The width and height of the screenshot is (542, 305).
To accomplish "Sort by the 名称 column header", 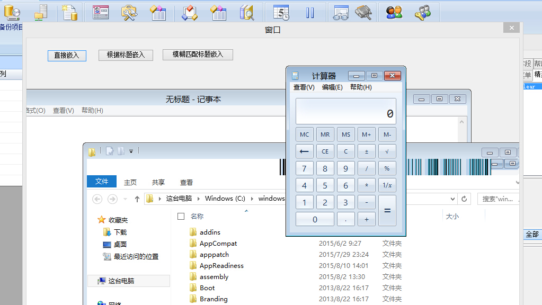I will [x=197, y=217].
